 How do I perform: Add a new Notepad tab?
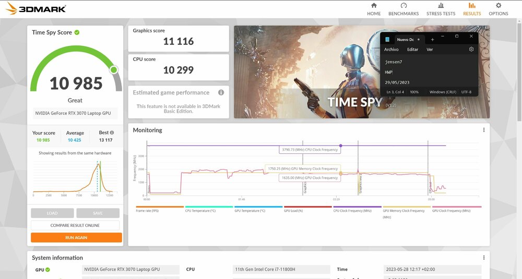point(432,40)
